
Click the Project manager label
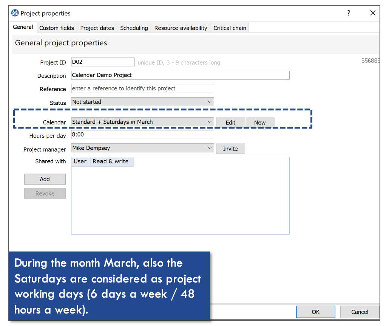(x=45, y=149)
